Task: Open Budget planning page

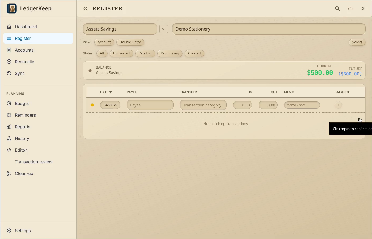Action: [38, 103]
